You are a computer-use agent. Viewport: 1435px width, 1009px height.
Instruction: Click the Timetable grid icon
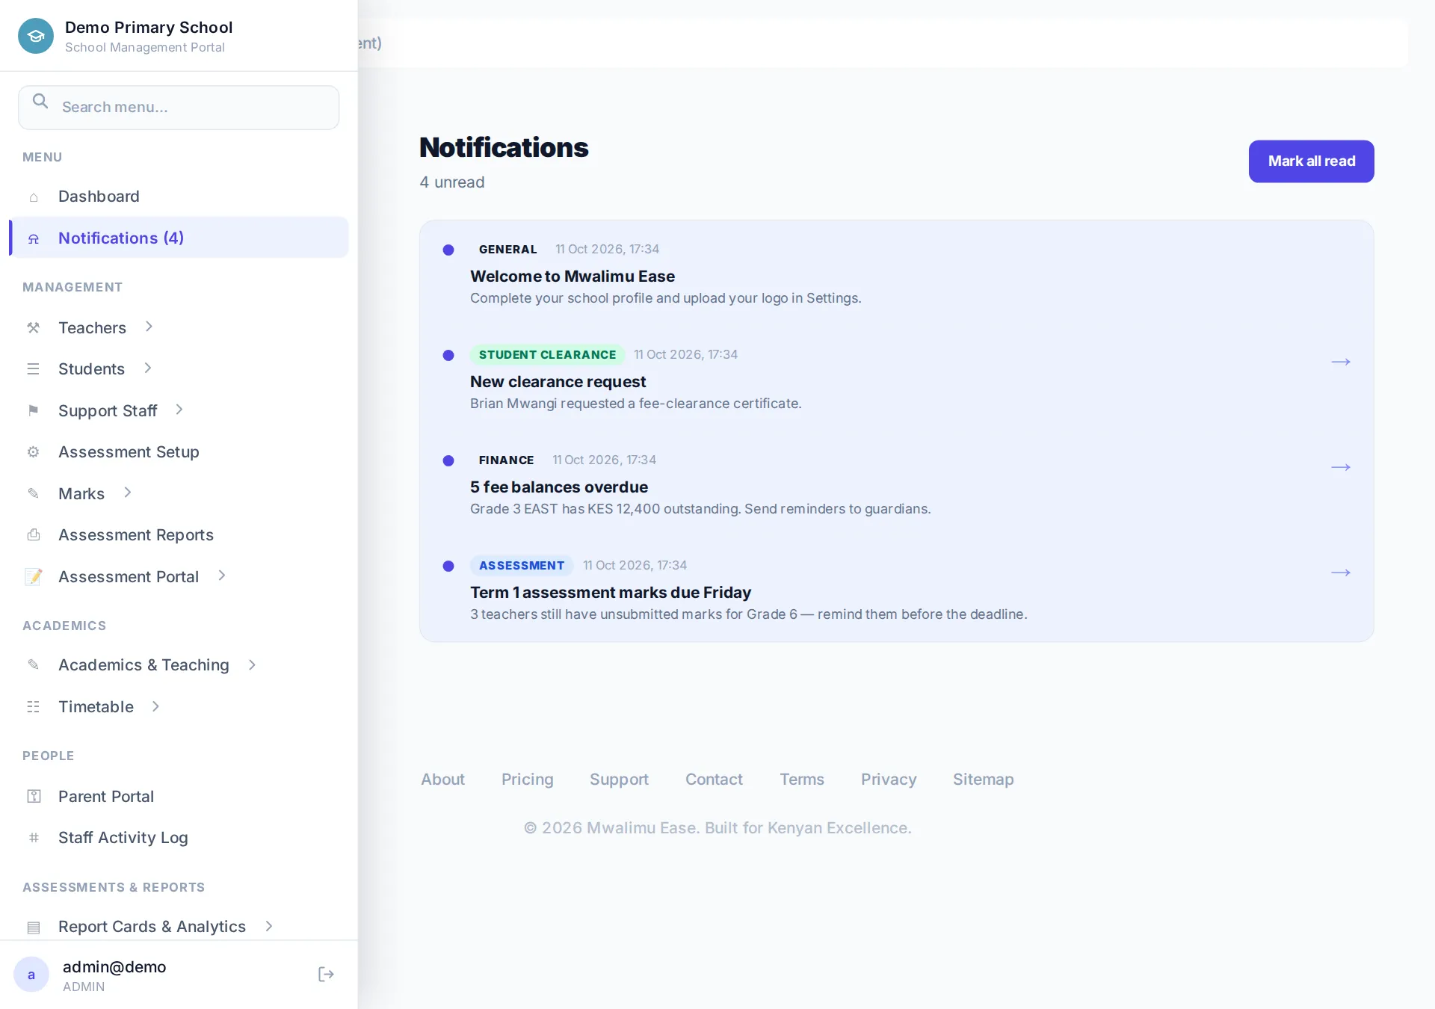tap(34, 707)
